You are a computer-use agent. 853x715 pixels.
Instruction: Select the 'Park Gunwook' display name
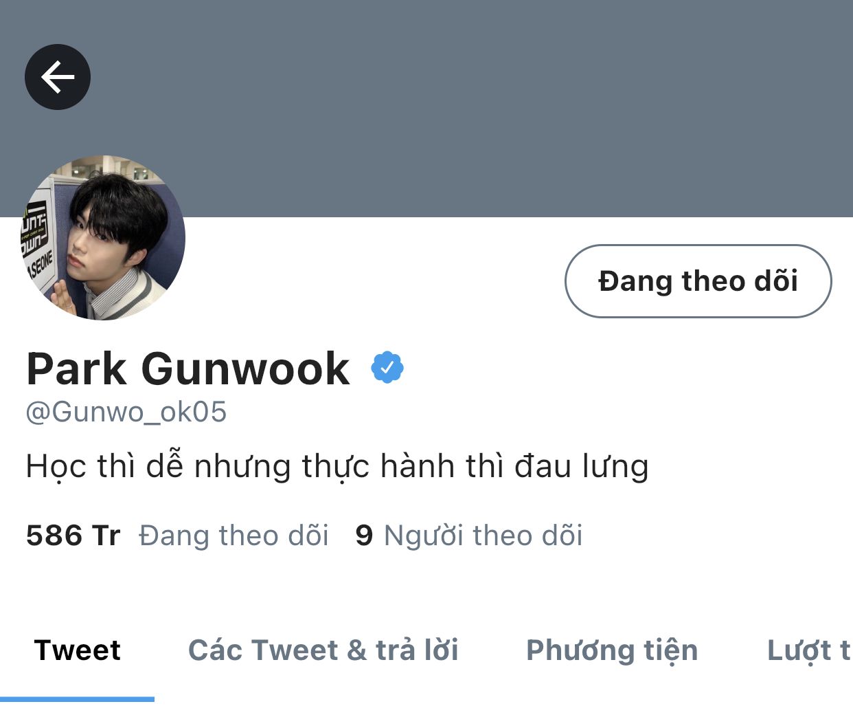coord(188,368)
